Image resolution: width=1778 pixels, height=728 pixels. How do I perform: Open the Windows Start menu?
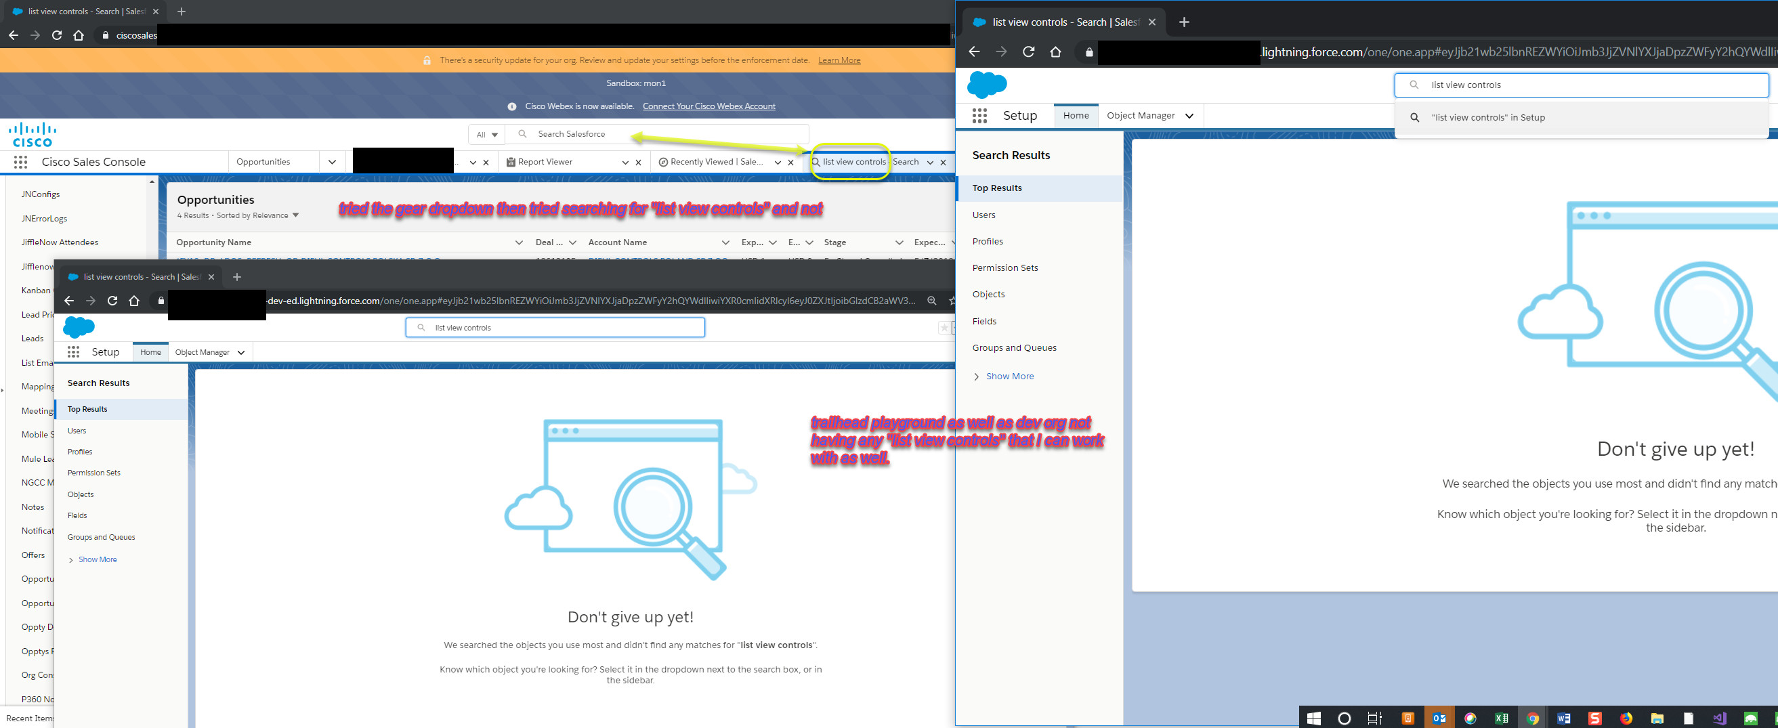tap(1313, 719)
